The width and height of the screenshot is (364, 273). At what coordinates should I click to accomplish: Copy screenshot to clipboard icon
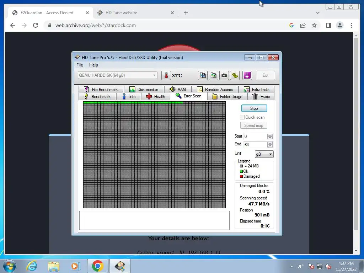tap(213, 75)
